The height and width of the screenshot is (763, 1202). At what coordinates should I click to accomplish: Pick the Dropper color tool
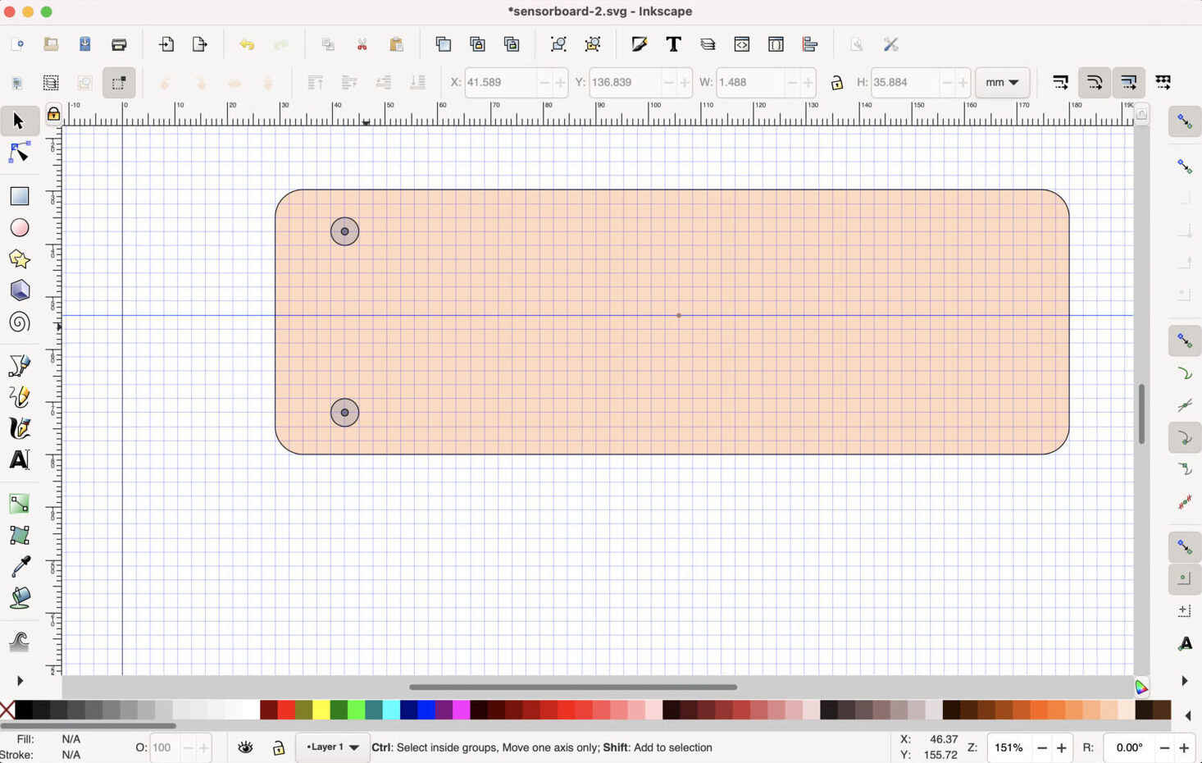click(19, 566)
